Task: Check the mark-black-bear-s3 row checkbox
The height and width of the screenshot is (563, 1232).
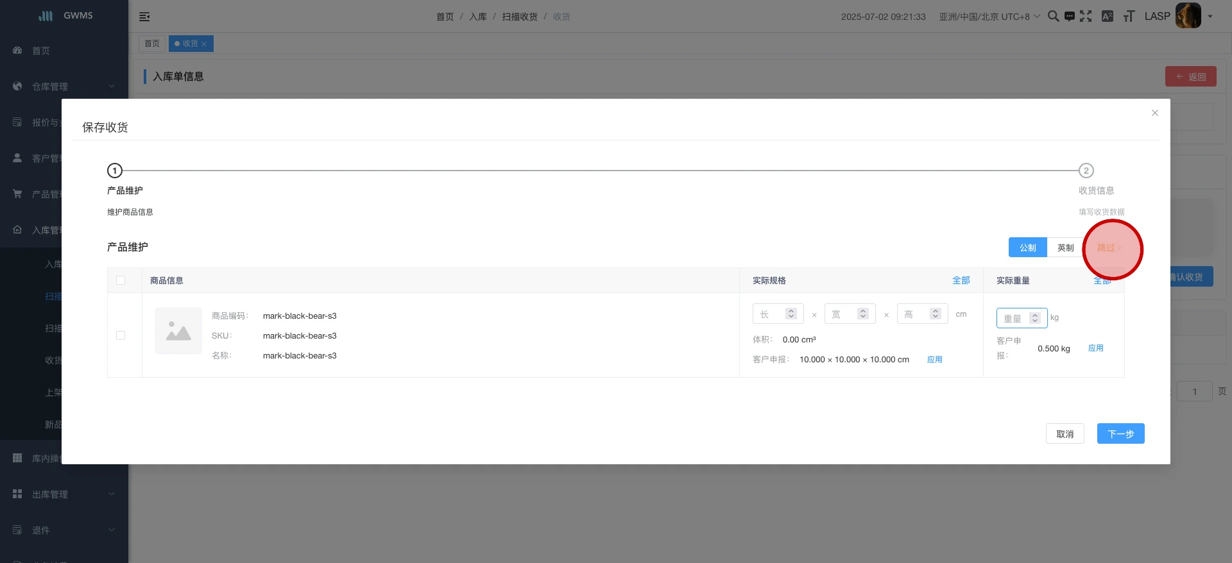Action: point(121,335)
